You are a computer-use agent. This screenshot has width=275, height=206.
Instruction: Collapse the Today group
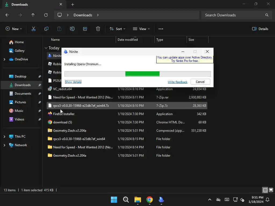(46, 48)
